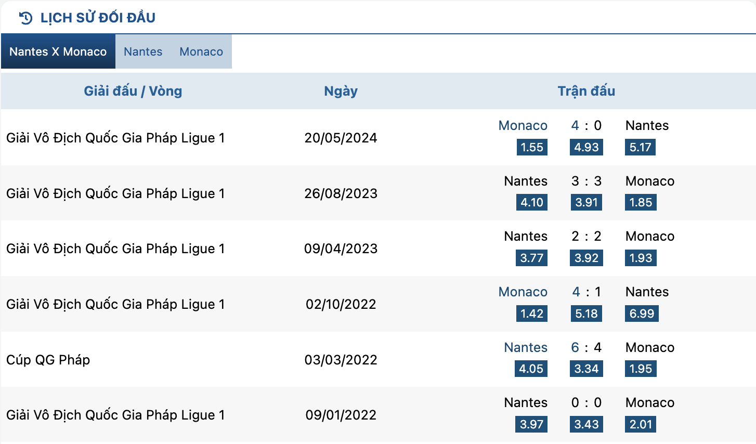Click the Trận đấu column header
Viewport: 756px width, 444px height.
pyautogui.click(x=586, y=91)
